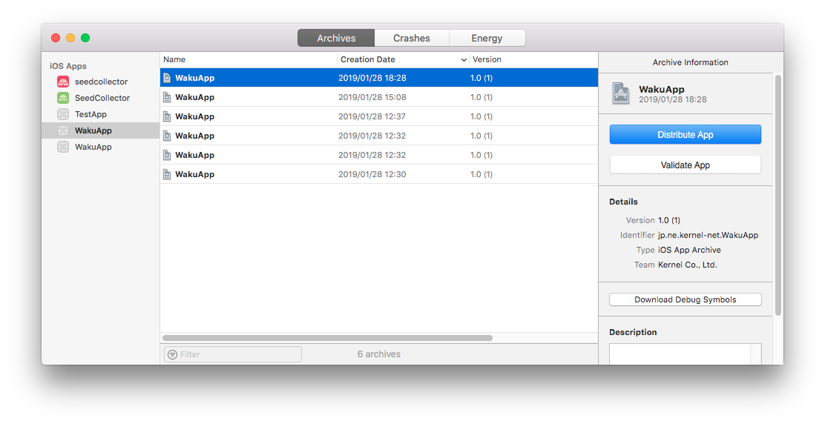Select the TestApp icon in sidebar
825x424 pixels.
coord(63,114)
